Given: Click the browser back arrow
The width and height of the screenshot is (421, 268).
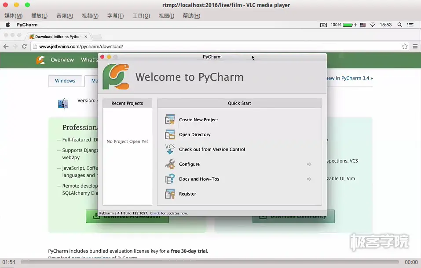Looking at the screenshot, I should 6,47.
